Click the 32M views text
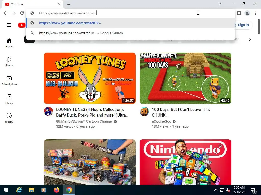The image size is (261, 195). [x=64, y=126]
